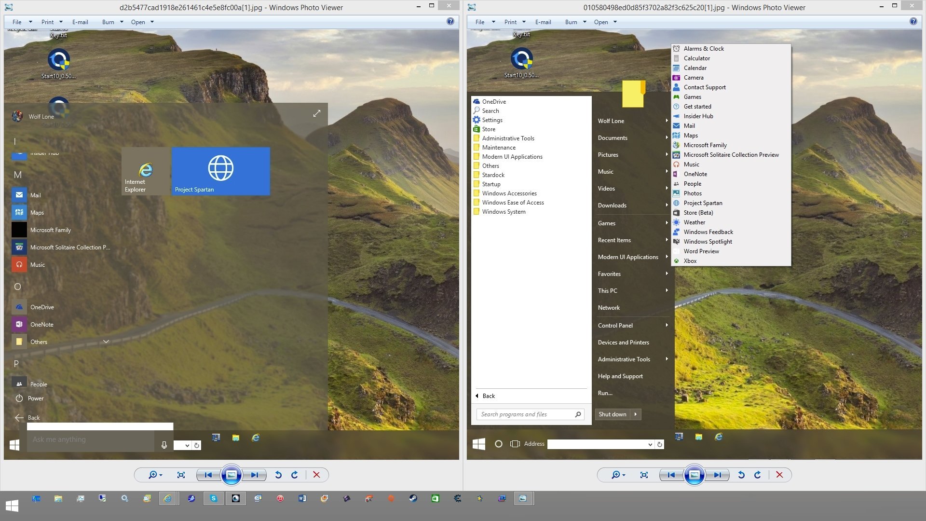The width and height of the screenshot is (926, 521).
Task: Go to previous photo in right Photo Viewer
Action: (671, 475)
